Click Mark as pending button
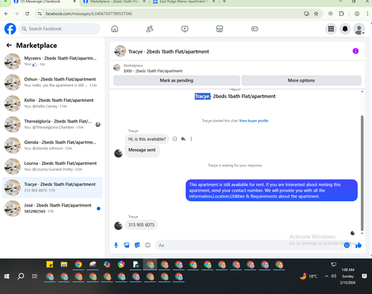Viewport: 372px width, 294px height. [176, 80]
